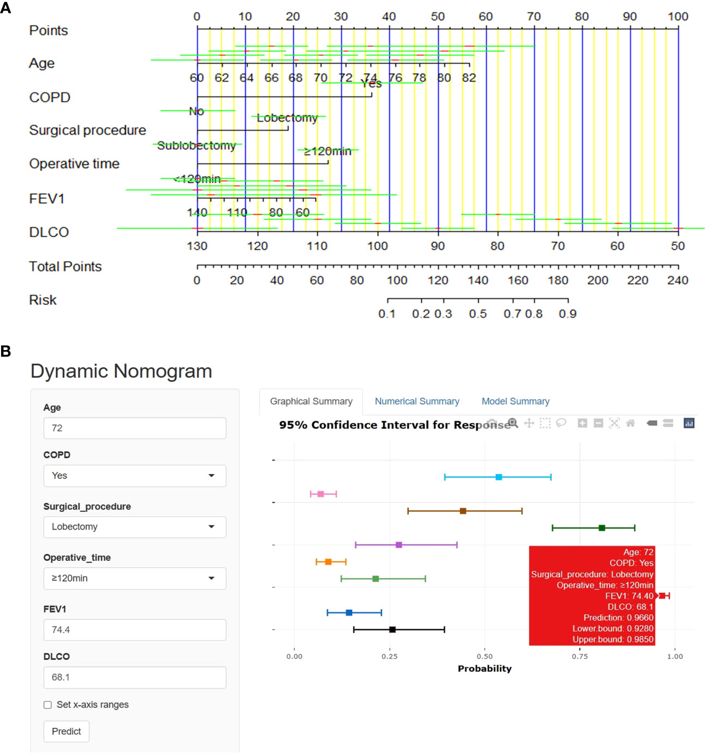Click the 'Points' row label in nomogram A

[49, 30]
